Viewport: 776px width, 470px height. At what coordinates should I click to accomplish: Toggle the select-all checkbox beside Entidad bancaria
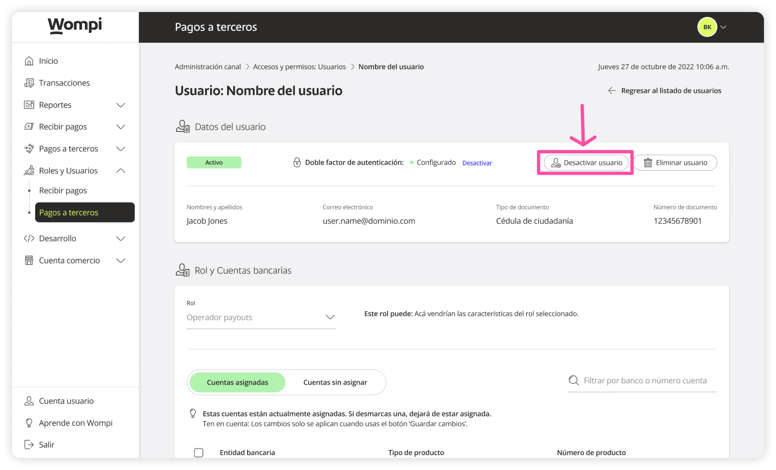point(199,452)
